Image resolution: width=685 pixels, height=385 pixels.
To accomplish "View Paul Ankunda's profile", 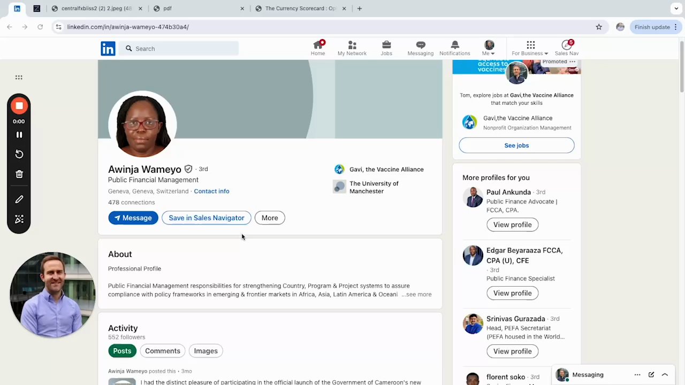I will click(513, 225).
